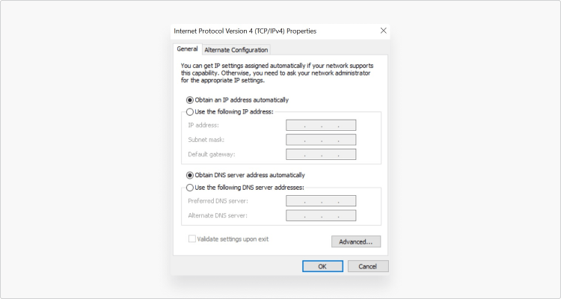This screenshot has height=299, width=561.
Task: Click the 'Default gateway:' label text
Action: click(212, 155)
